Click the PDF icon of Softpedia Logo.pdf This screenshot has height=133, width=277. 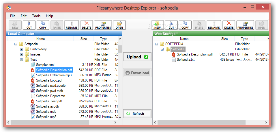click(x=33, y=80)
